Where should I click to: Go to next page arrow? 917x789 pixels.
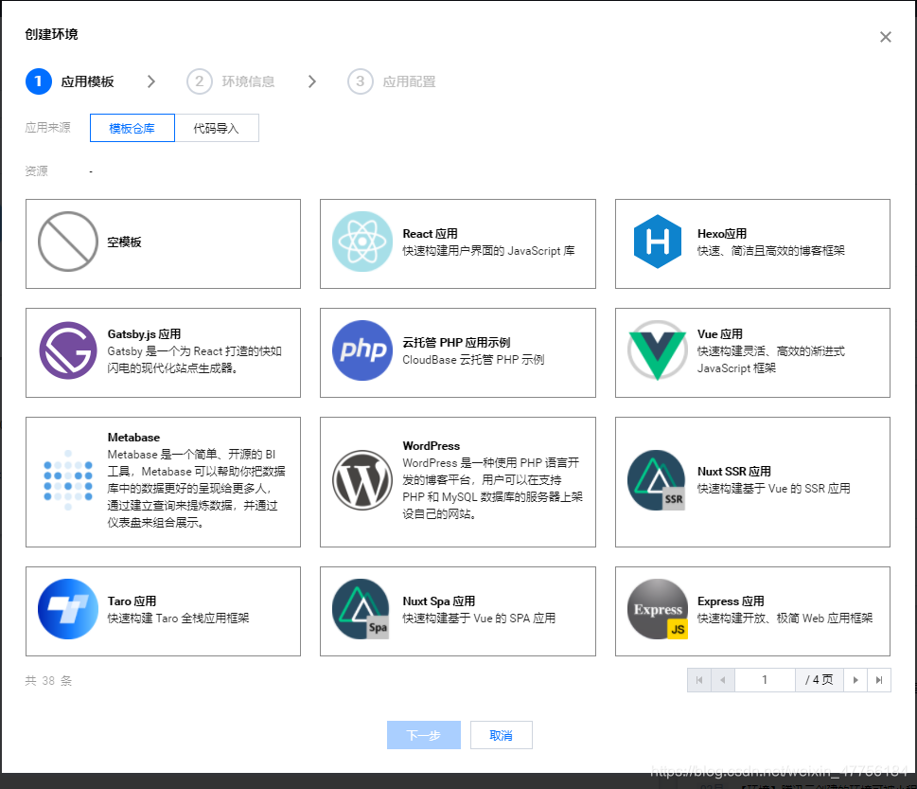click(855, 680)
